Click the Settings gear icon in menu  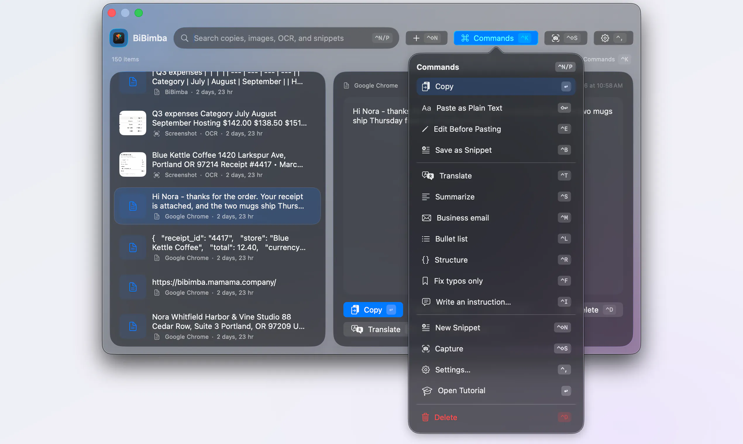(426, 370)
